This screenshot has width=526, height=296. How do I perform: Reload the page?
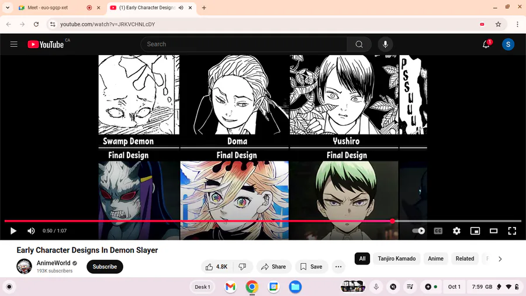(x=36, y=24)
